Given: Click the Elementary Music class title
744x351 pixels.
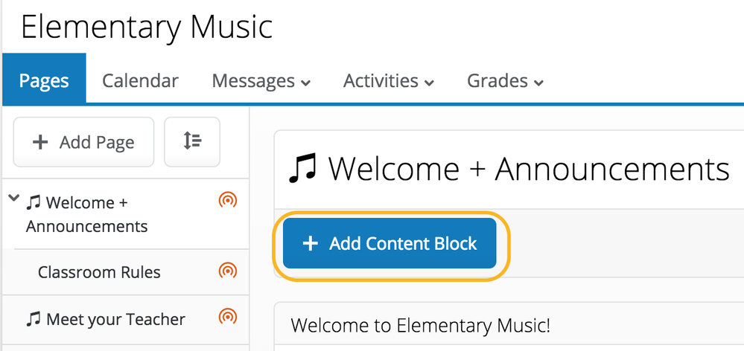Looking at the screenshot, I should point(147,27).
